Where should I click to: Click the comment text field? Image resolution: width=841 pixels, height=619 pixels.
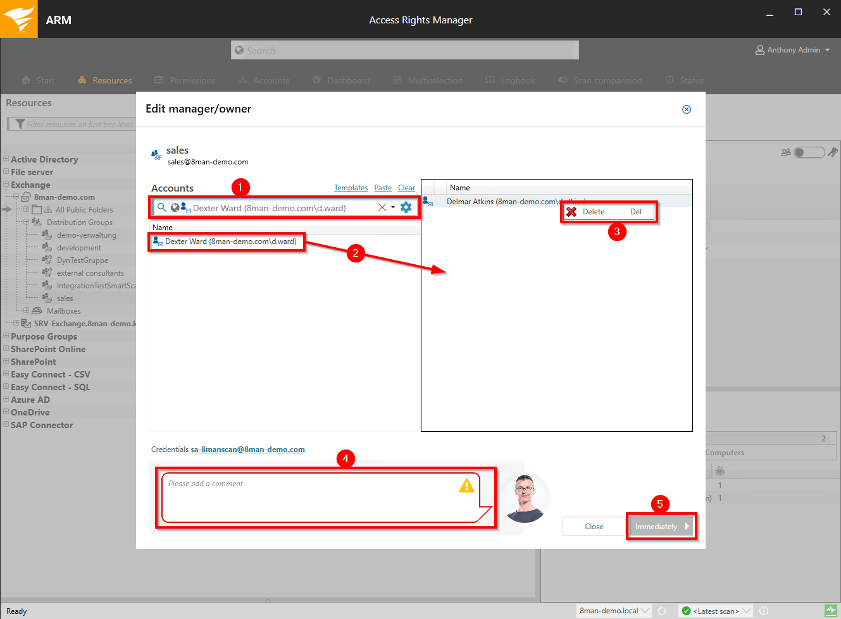click(x=310, y=496)
